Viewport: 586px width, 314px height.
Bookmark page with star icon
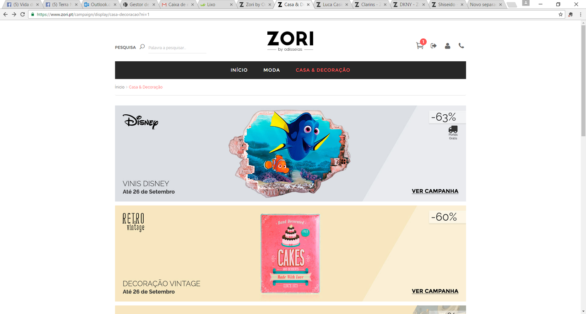[560, 14]
